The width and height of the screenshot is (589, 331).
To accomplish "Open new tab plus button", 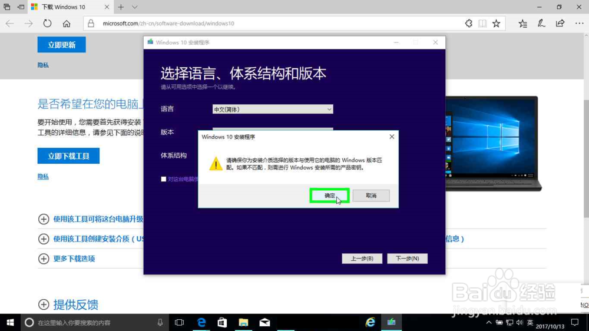I will (x=121, y=6).
